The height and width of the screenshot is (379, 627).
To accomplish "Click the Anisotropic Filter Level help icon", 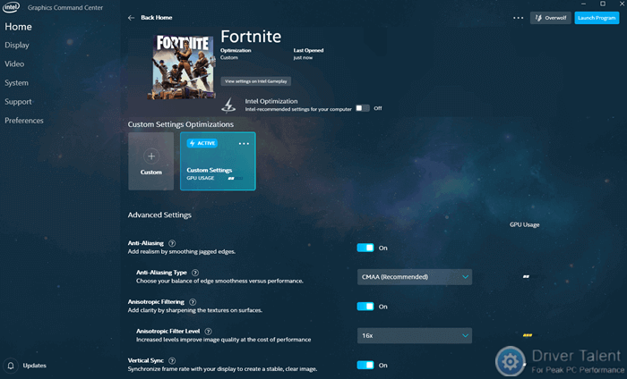I will [x=209, y=331].
